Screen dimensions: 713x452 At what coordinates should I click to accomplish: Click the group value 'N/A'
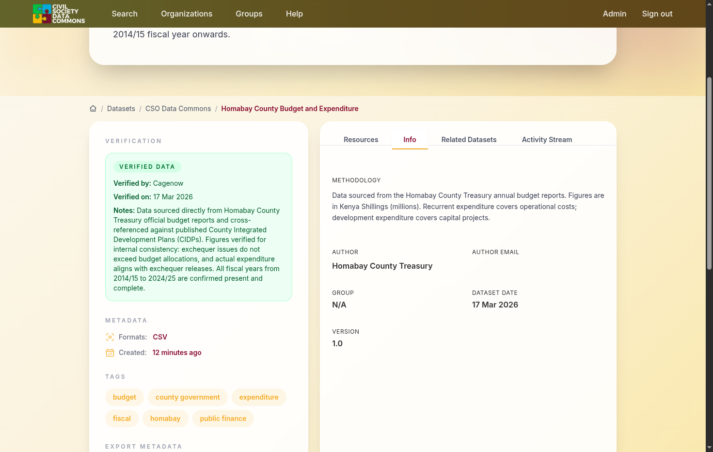pos(339,305)
